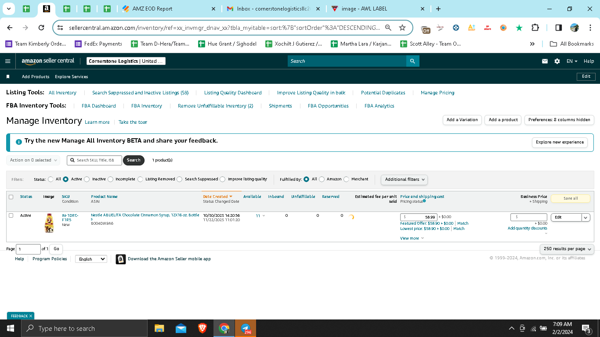Go back with the browser back arrow
Viewport: 600px width, 337px height.
click(x=10, y=28)
